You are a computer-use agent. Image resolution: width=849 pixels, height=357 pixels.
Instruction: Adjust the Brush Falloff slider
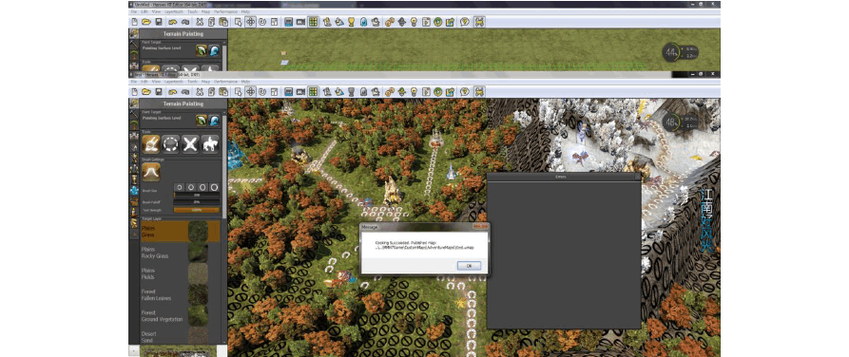point(197,202)
